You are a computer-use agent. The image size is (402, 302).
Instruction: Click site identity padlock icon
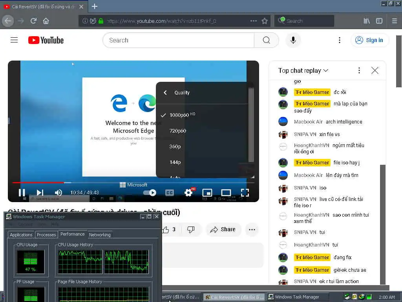coord(101,21)
